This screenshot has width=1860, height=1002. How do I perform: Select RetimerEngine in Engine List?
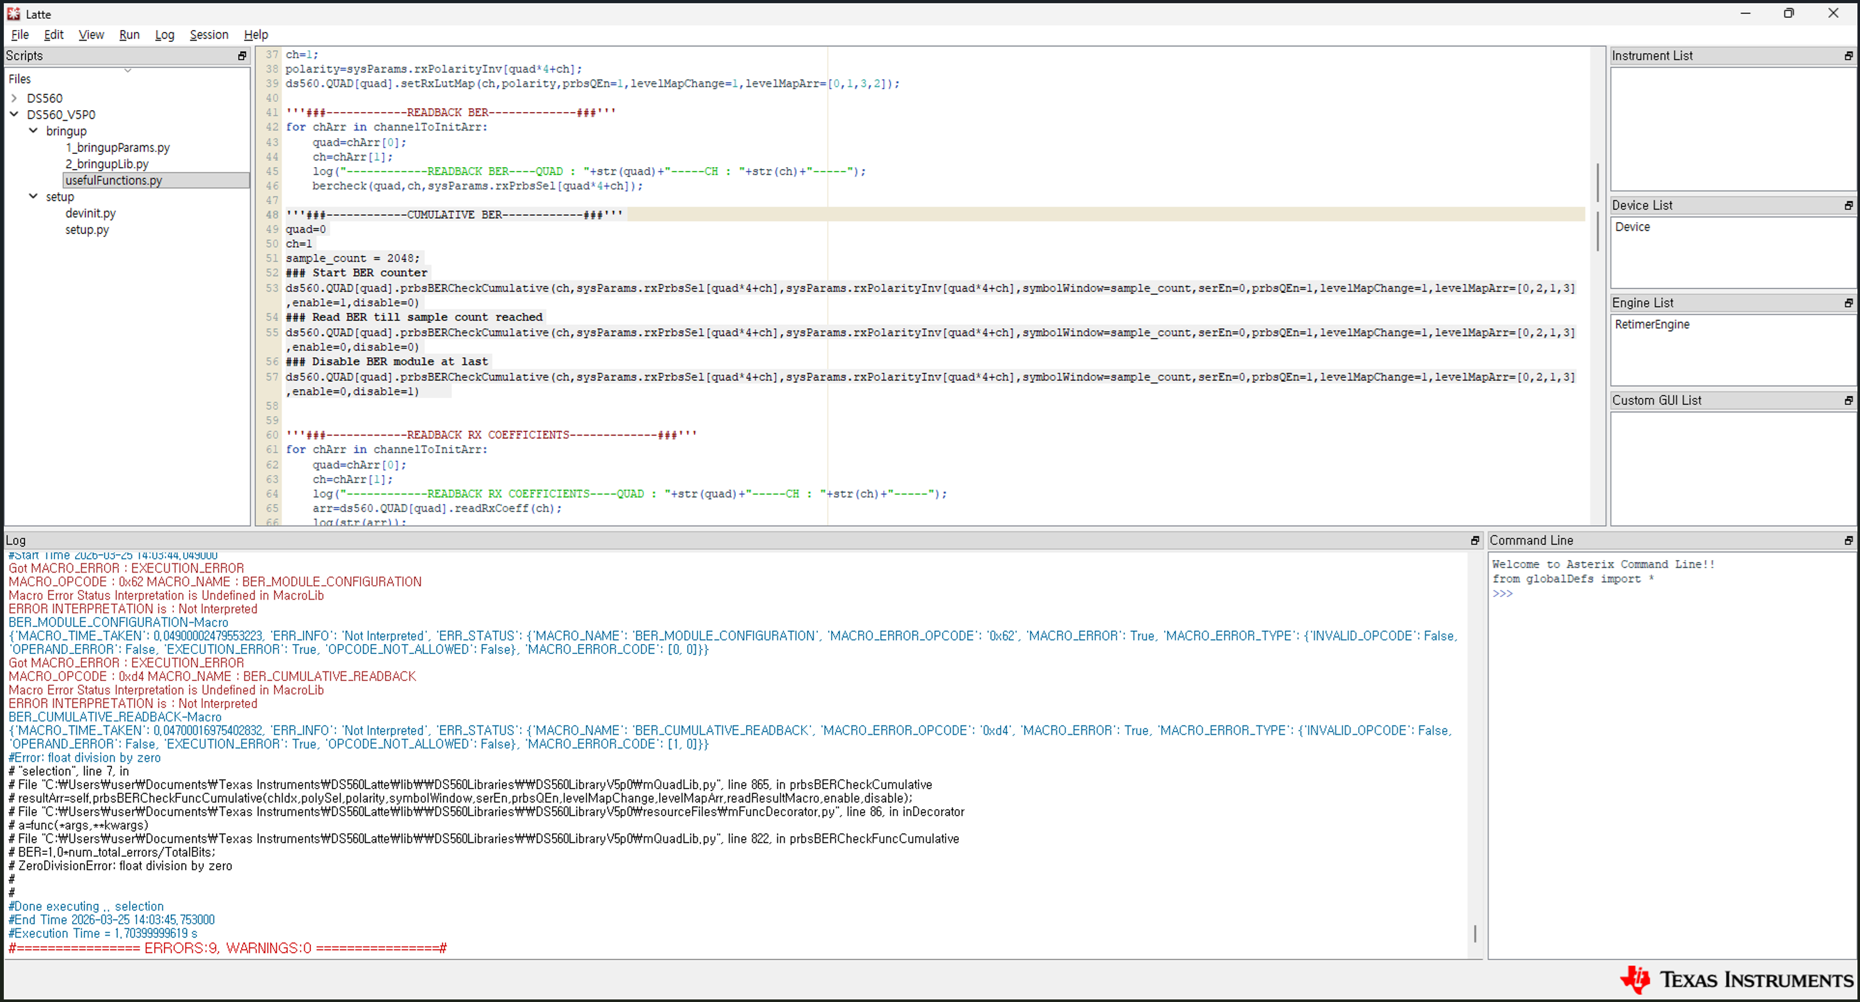coord(1652,325)
